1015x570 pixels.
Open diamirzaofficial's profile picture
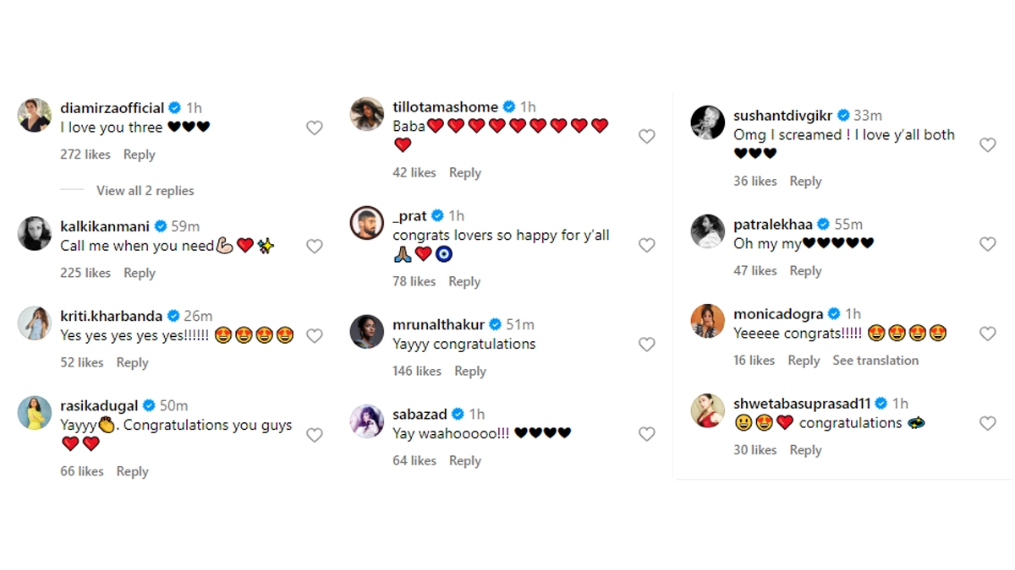pyautogui.click(x=35, y=116)
